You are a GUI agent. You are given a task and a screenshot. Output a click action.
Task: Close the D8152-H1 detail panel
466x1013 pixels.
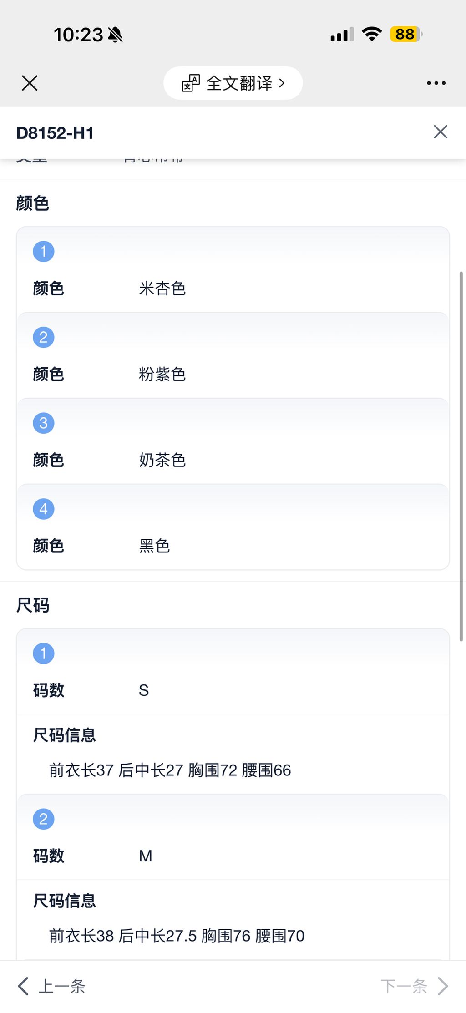tap(440, 132)
